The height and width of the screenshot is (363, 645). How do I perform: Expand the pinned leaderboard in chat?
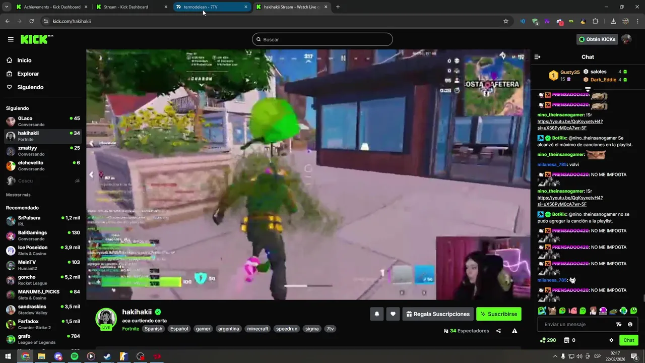point(588,89)
